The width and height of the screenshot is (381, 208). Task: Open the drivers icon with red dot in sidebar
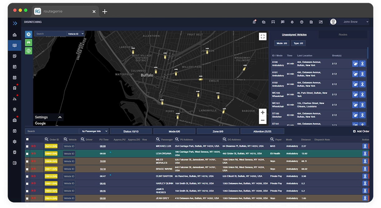pyautogui.click(x=14, y=99)
